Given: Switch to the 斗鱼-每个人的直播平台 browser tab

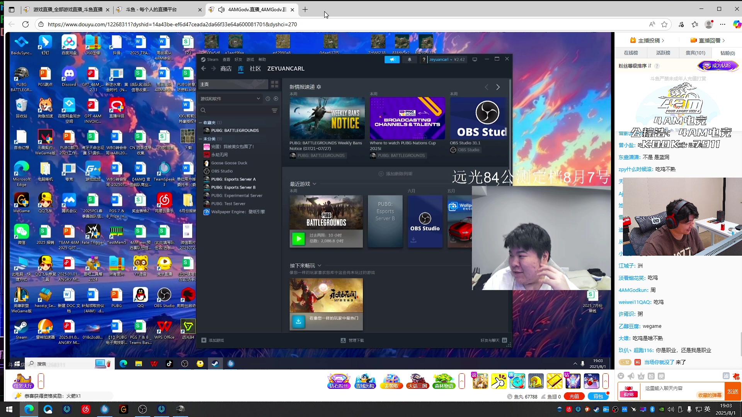Looking at the screenshot, I should [158, 10].
